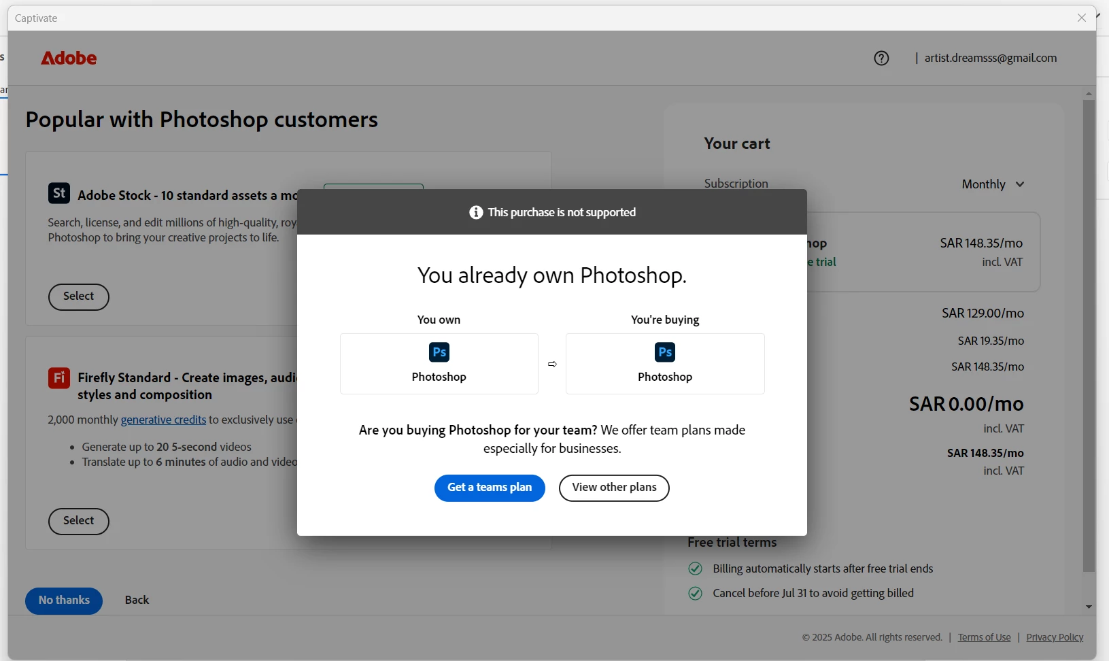Click the Photoshop icon under You're buying
Viewport: 1109px width, 661px height.
(x=665, y=352)
